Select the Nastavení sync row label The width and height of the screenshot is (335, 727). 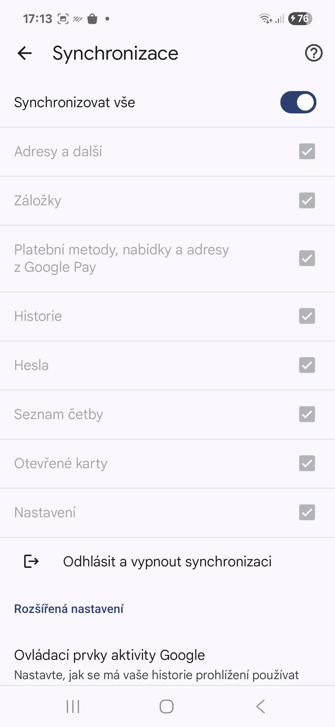coord(45,512)
